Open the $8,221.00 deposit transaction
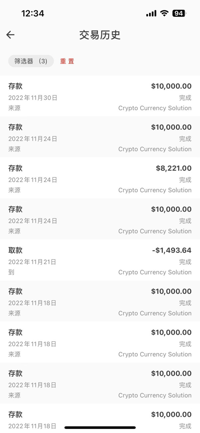The image size is (200, 433). tap(100, 179)
